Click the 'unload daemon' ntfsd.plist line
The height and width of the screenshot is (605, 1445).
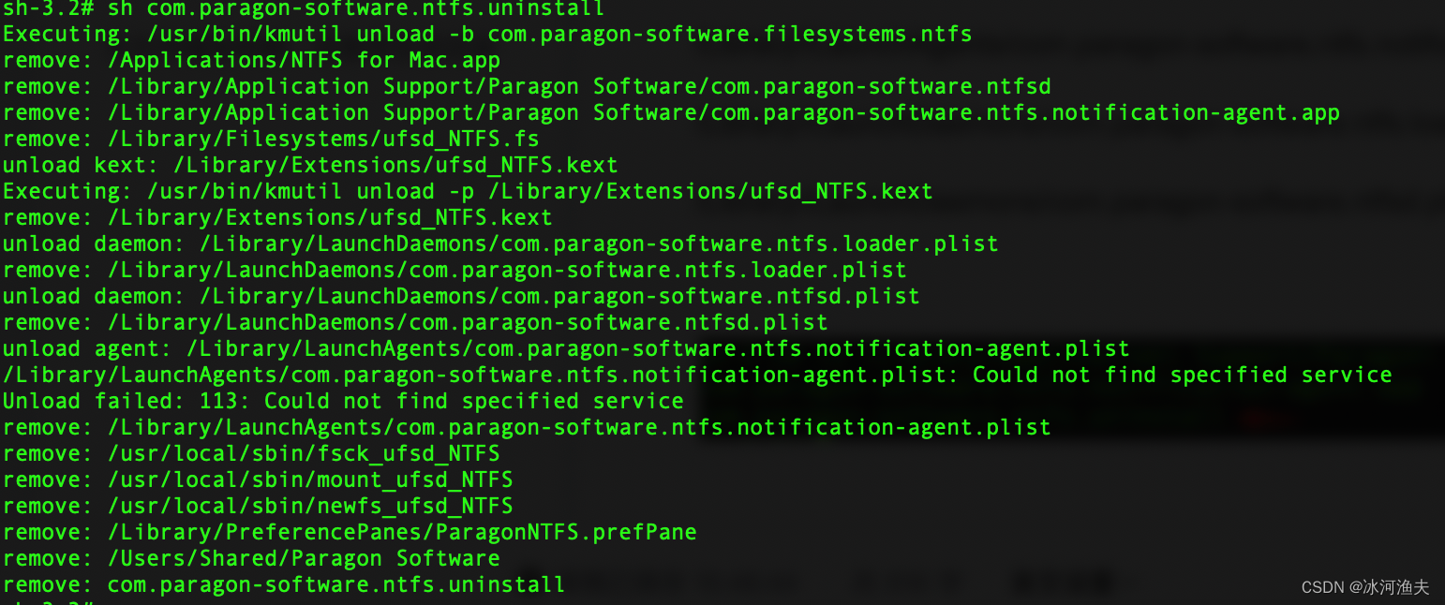point(460,297)
